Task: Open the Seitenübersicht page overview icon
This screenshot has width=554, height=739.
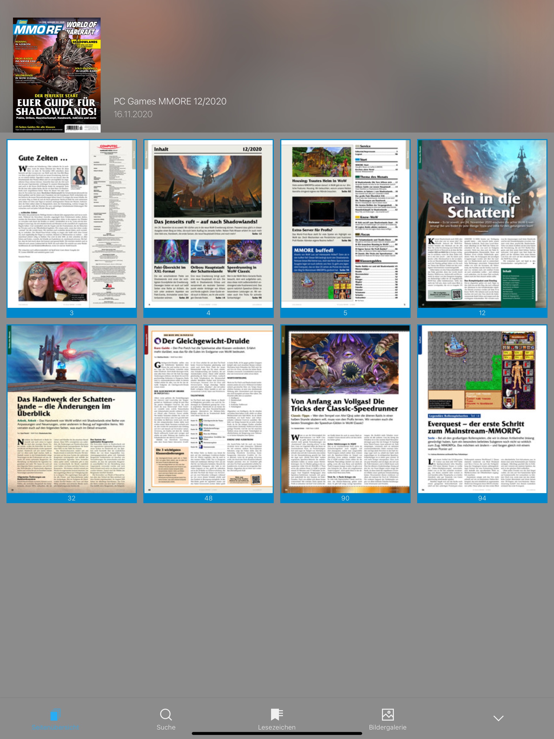Action: [55, 714]
